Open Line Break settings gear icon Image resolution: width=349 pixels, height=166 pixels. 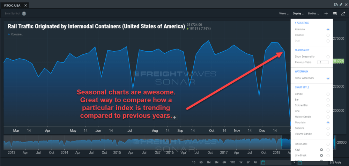pyautogui.click(x=321, y=155)
